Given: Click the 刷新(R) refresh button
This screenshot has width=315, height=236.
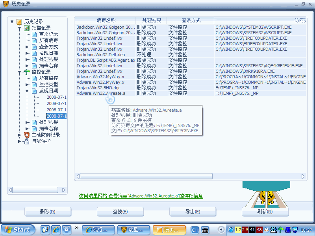Looking at the screenshot, I should tap(265, 212).
